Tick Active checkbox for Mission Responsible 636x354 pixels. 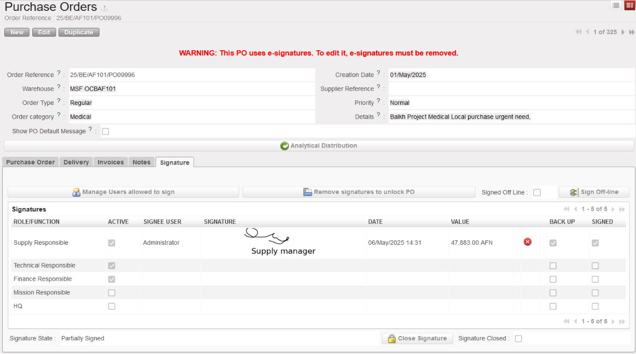pyautogui.click(x=112, y=293)
